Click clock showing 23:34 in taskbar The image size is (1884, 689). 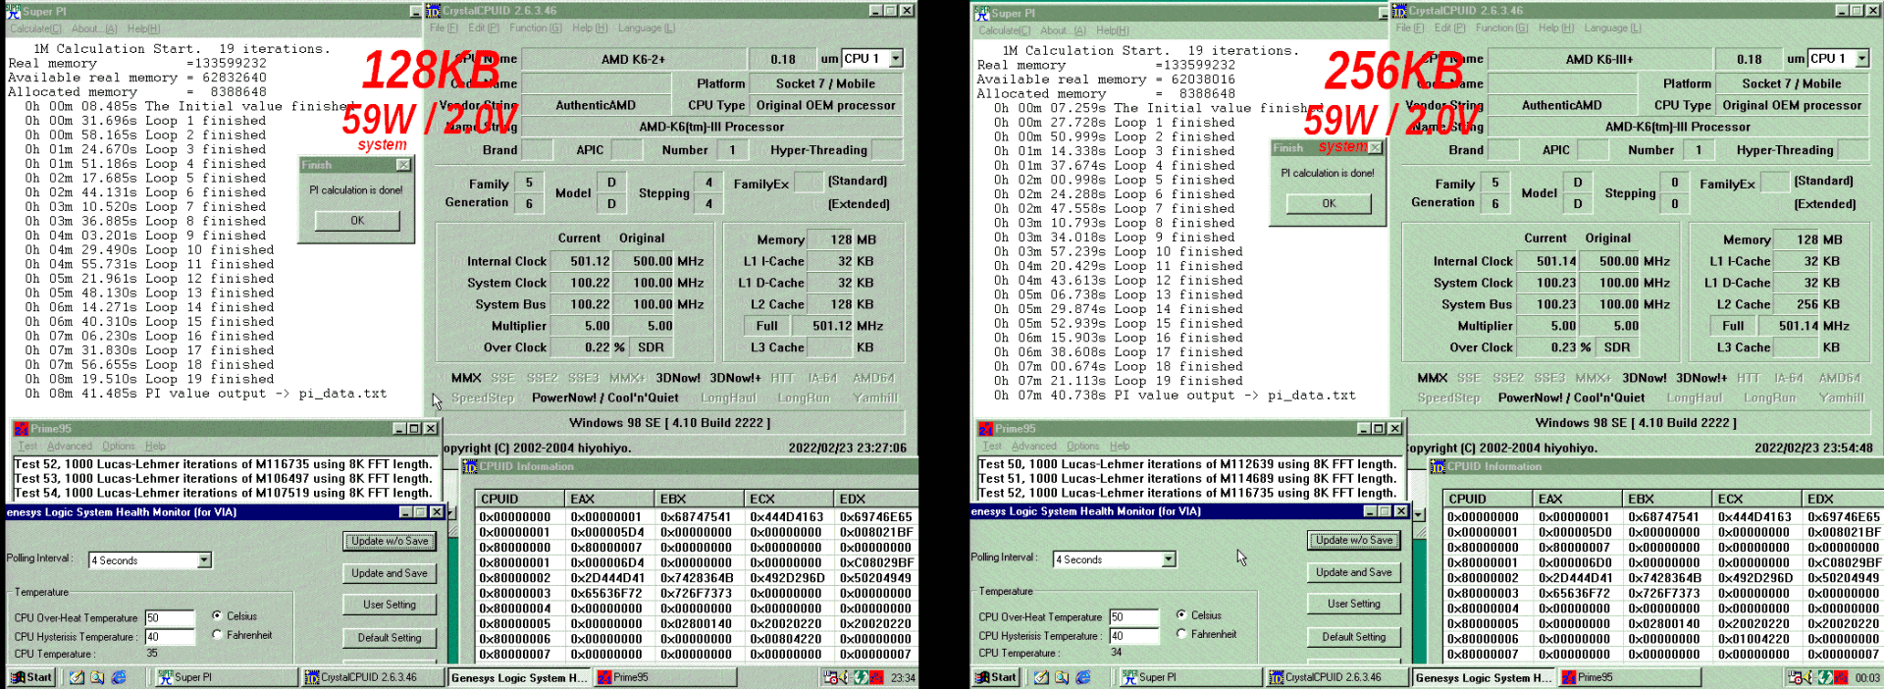pyautogui.click(x=903, y=678)
